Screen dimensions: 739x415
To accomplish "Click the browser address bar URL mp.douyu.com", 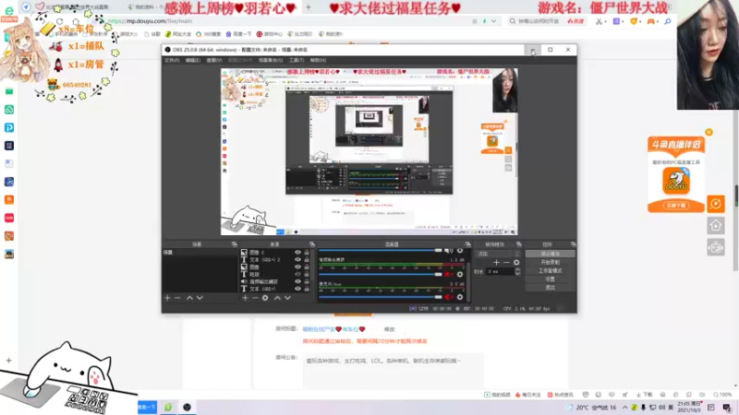I will tap(150, 21).
